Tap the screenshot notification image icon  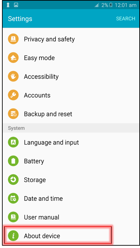click(x=16, y=5)
